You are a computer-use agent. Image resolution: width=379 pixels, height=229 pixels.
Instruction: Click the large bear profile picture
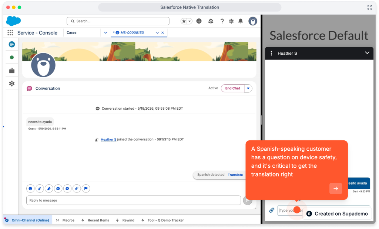(43, 65)
